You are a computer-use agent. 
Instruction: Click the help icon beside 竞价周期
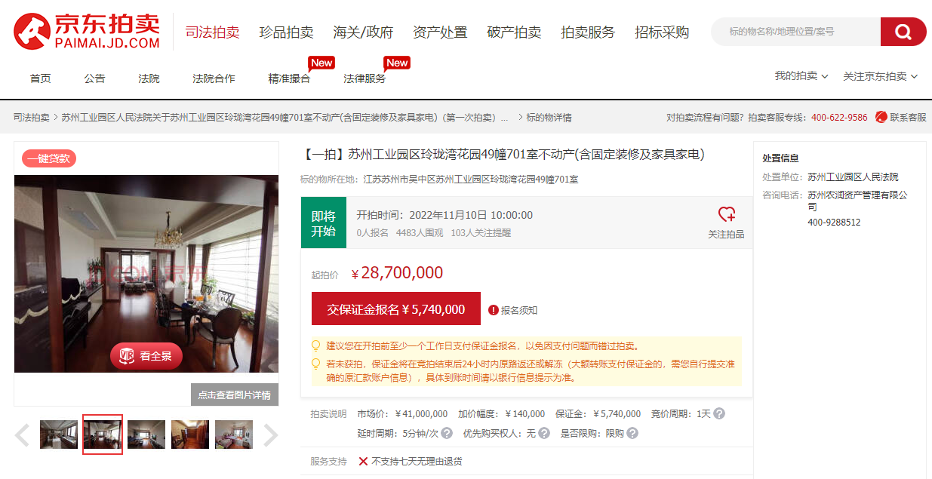coord(719,413)
